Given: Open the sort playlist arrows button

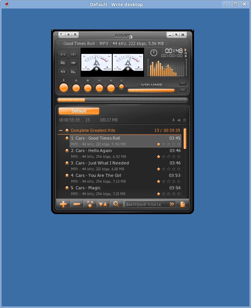Looking at the screenshot, I should [103, 204].
